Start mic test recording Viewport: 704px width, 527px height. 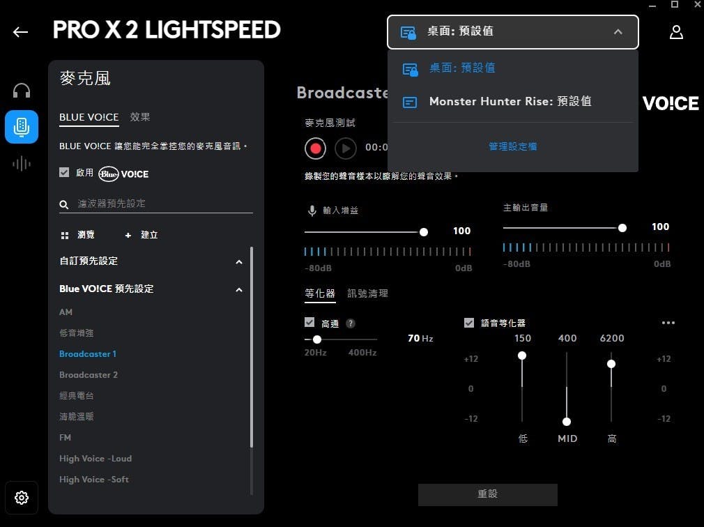coord(315,148)
